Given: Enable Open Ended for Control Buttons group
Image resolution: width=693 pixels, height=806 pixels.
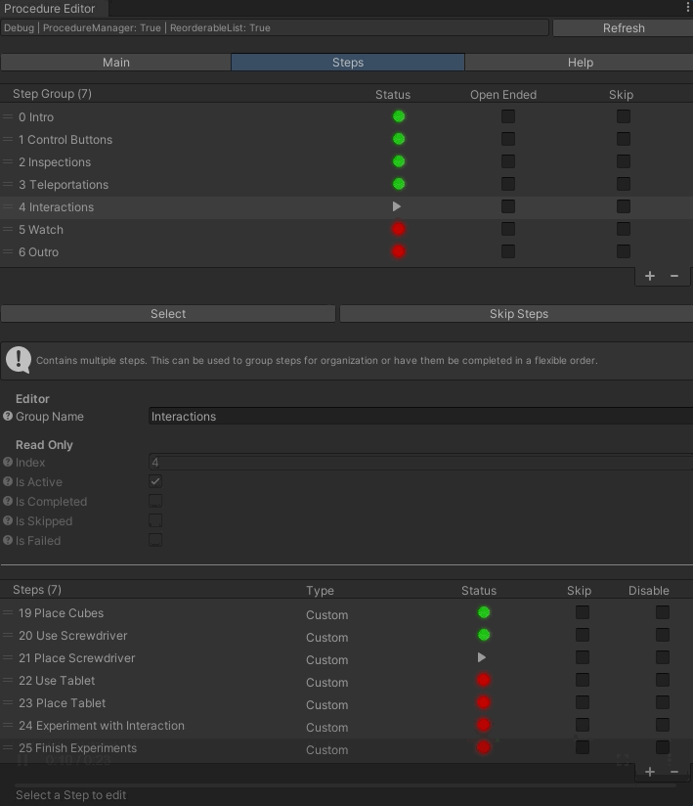Looking at the screenshot, I should pos(508,139).
